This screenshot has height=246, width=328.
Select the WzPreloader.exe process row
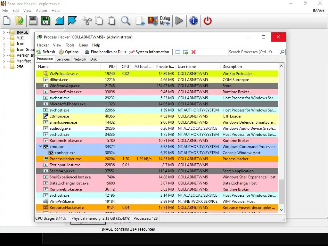(157, 73)
